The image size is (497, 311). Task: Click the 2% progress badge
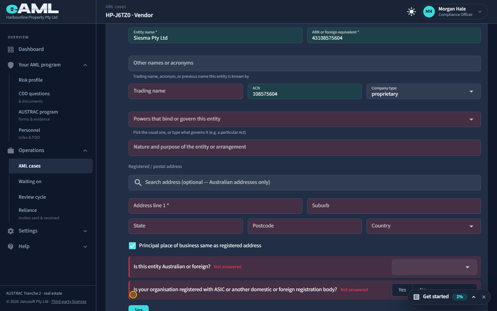460,297
